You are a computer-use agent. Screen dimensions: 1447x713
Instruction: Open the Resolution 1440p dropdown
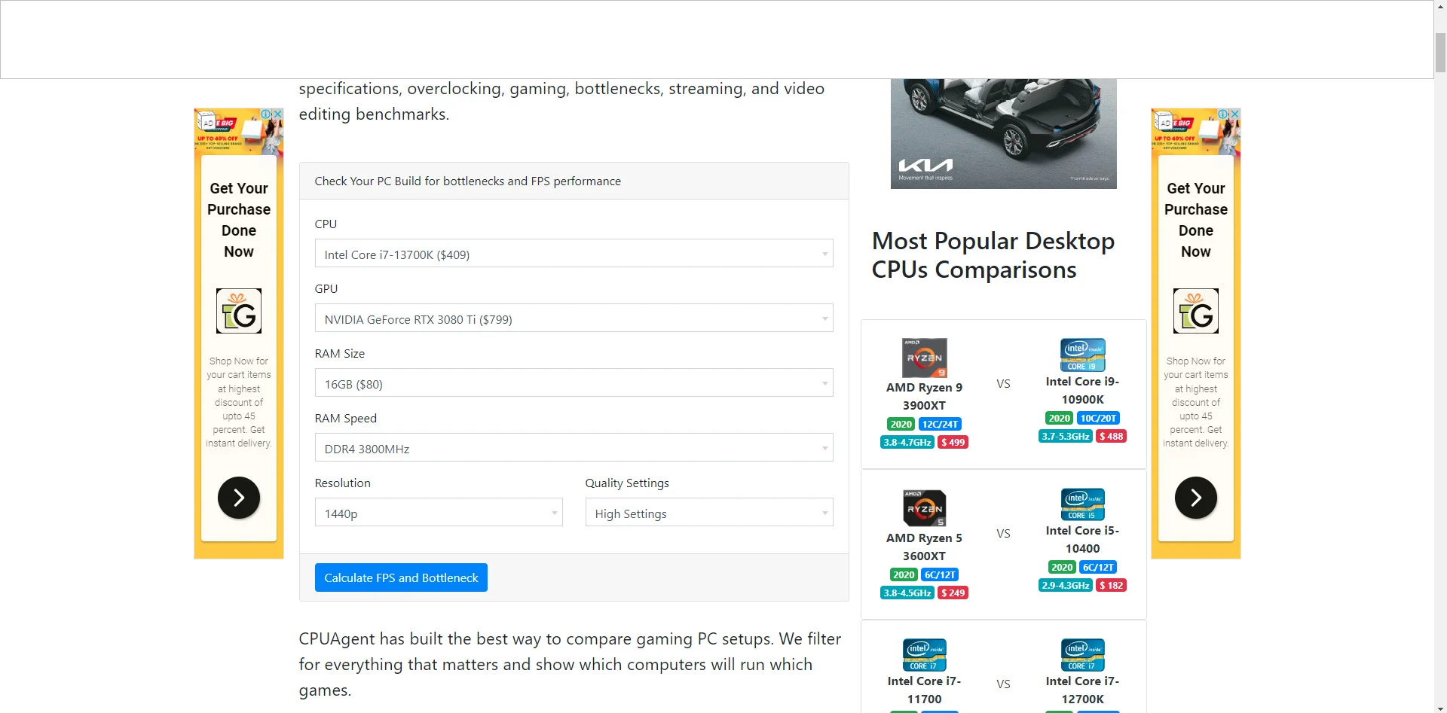[439, 513]
